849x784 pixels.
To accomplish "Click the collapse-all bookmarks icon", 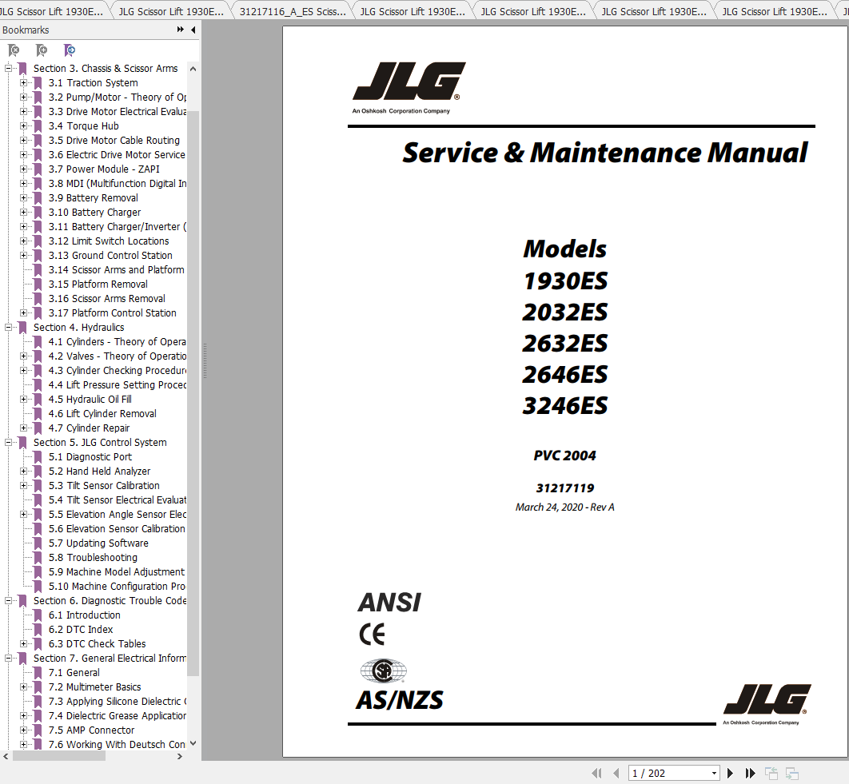I will click(x=14, y=50).
